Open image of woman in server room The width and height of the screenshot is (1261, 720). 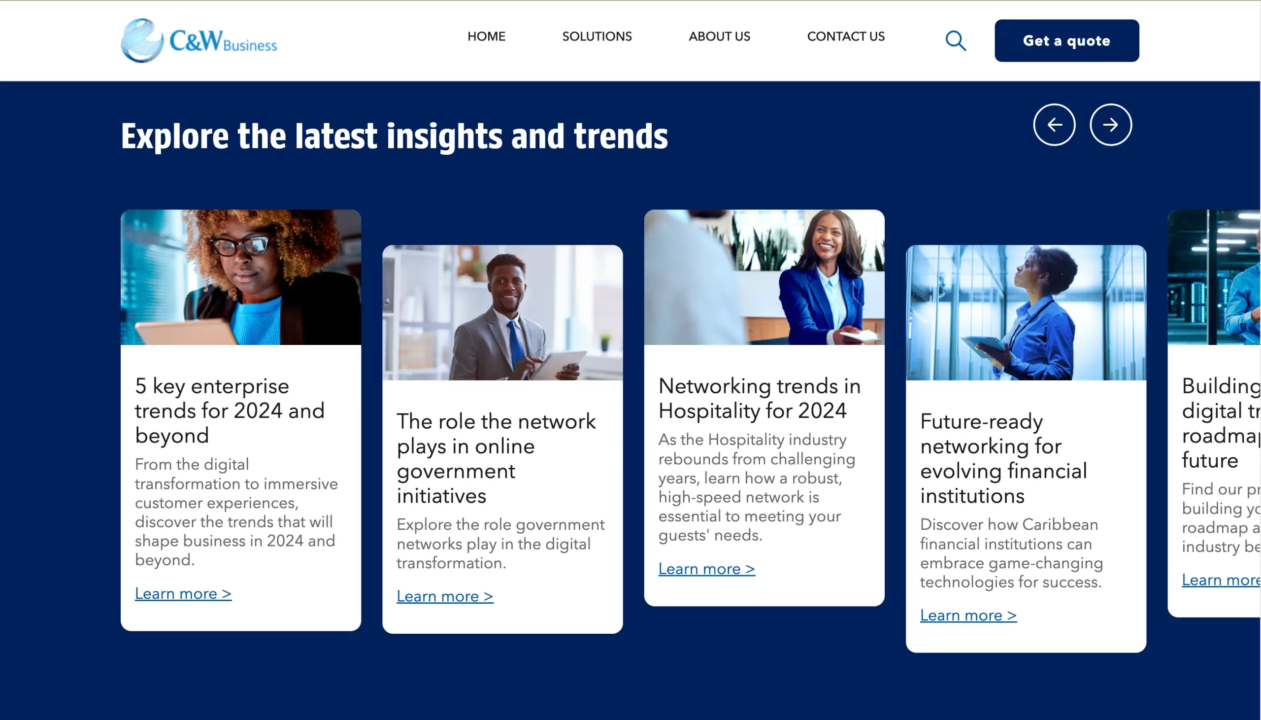pos(1026,312)
